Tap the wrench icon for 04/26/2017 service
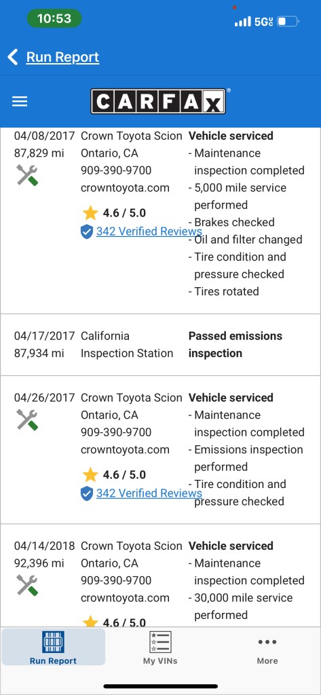The width and height of the screenshot is (321, 695). (x=28, y=419)
